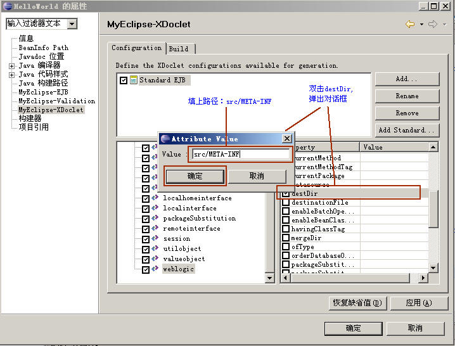Click the subtask list scroll down arrow

(x=269, y=278)
